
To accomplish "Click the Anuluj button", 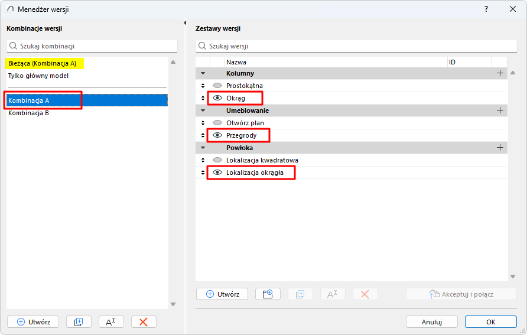I will [x=431, y=322].
